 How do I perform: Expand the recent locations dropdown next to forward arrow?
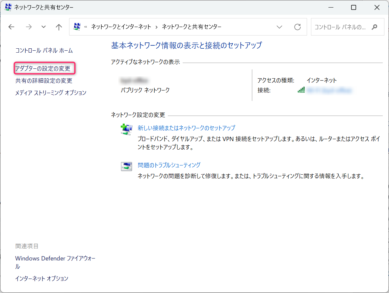coord(43,27)
